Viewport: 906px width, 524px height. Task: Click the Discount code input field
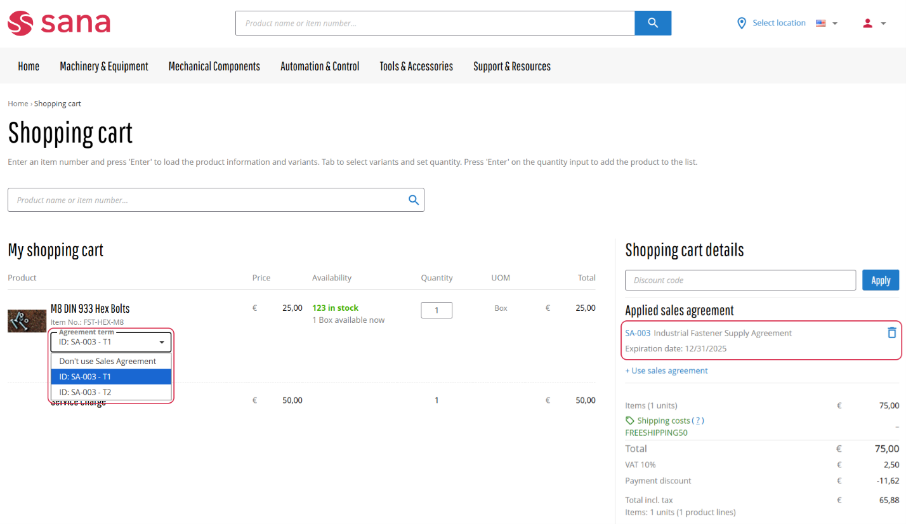[x=740, y=280]
